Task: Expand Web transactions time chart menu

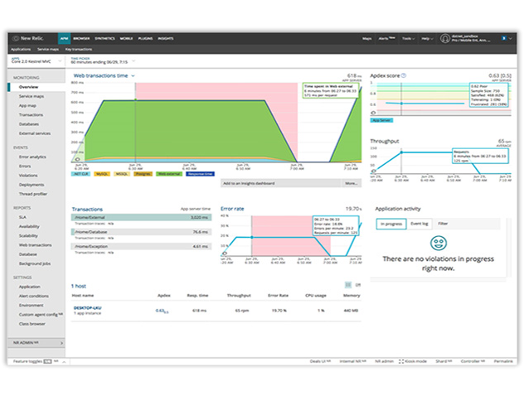Action: pyautogui.click(x=133, y=75)
